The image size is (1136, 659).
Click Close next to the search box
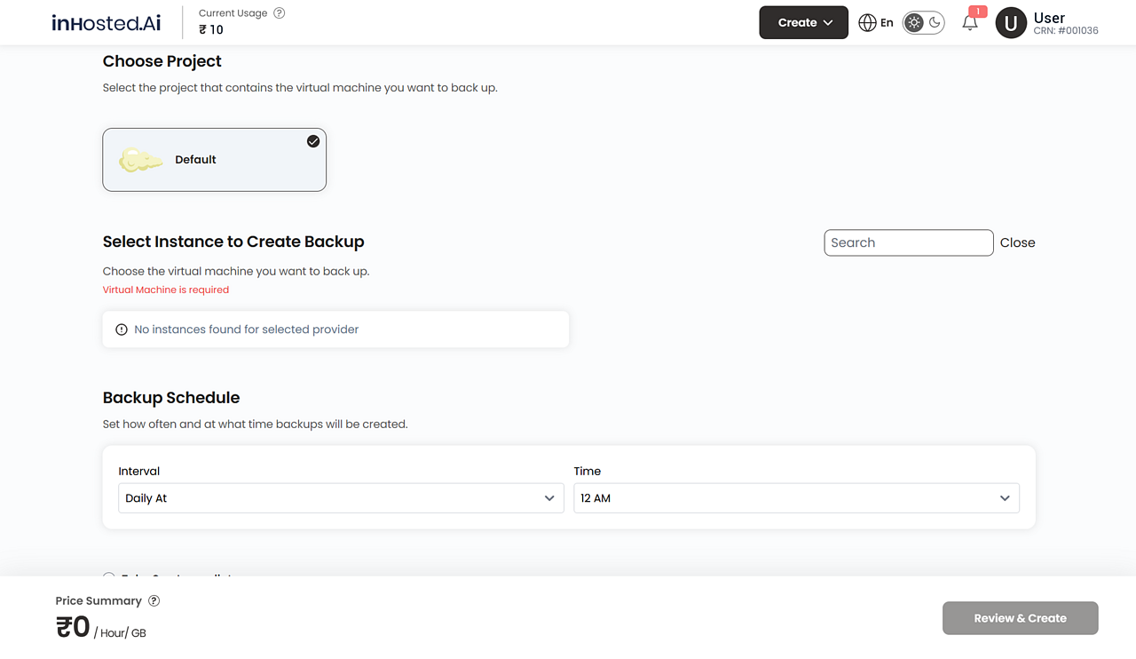click(1017, 242)
